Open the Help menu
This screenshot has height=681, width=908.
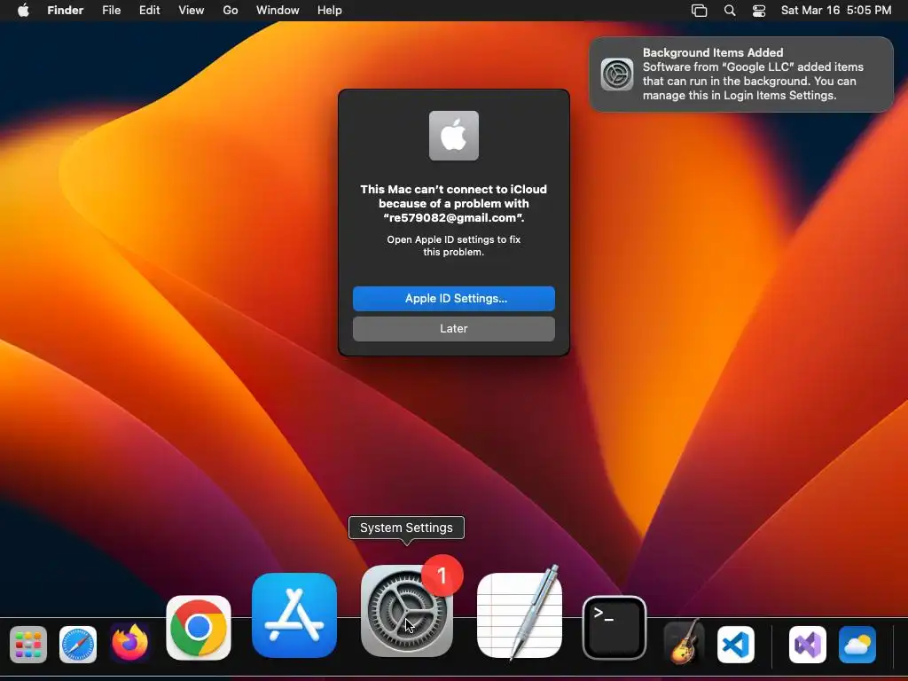[x=330, y=11]
